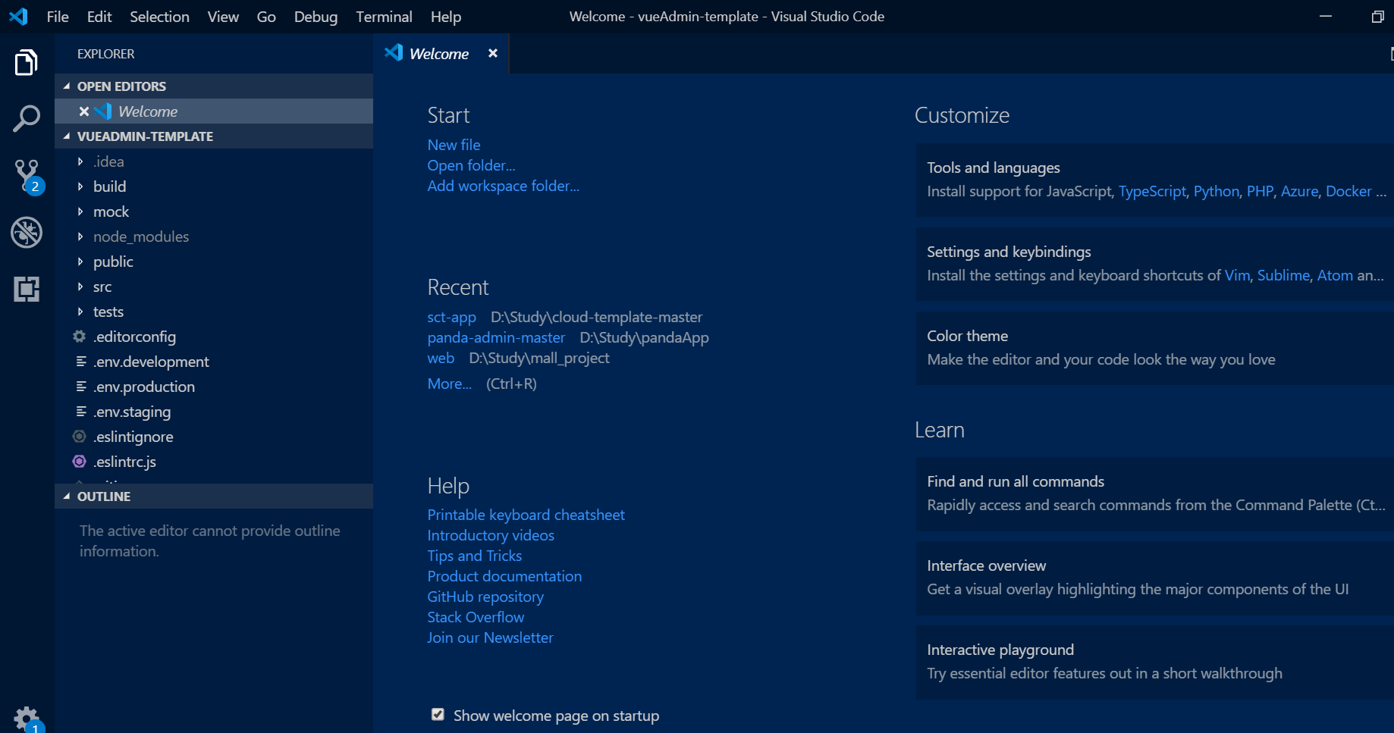
Task: Install Sublime keybindings link
Action: click(1283, 275)
